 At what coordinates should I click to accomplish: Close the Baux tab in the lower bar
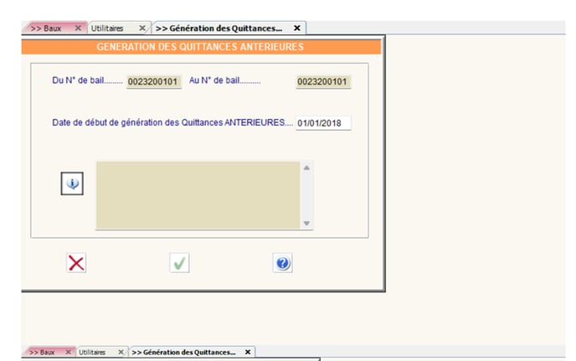click(x=68, y=352)
